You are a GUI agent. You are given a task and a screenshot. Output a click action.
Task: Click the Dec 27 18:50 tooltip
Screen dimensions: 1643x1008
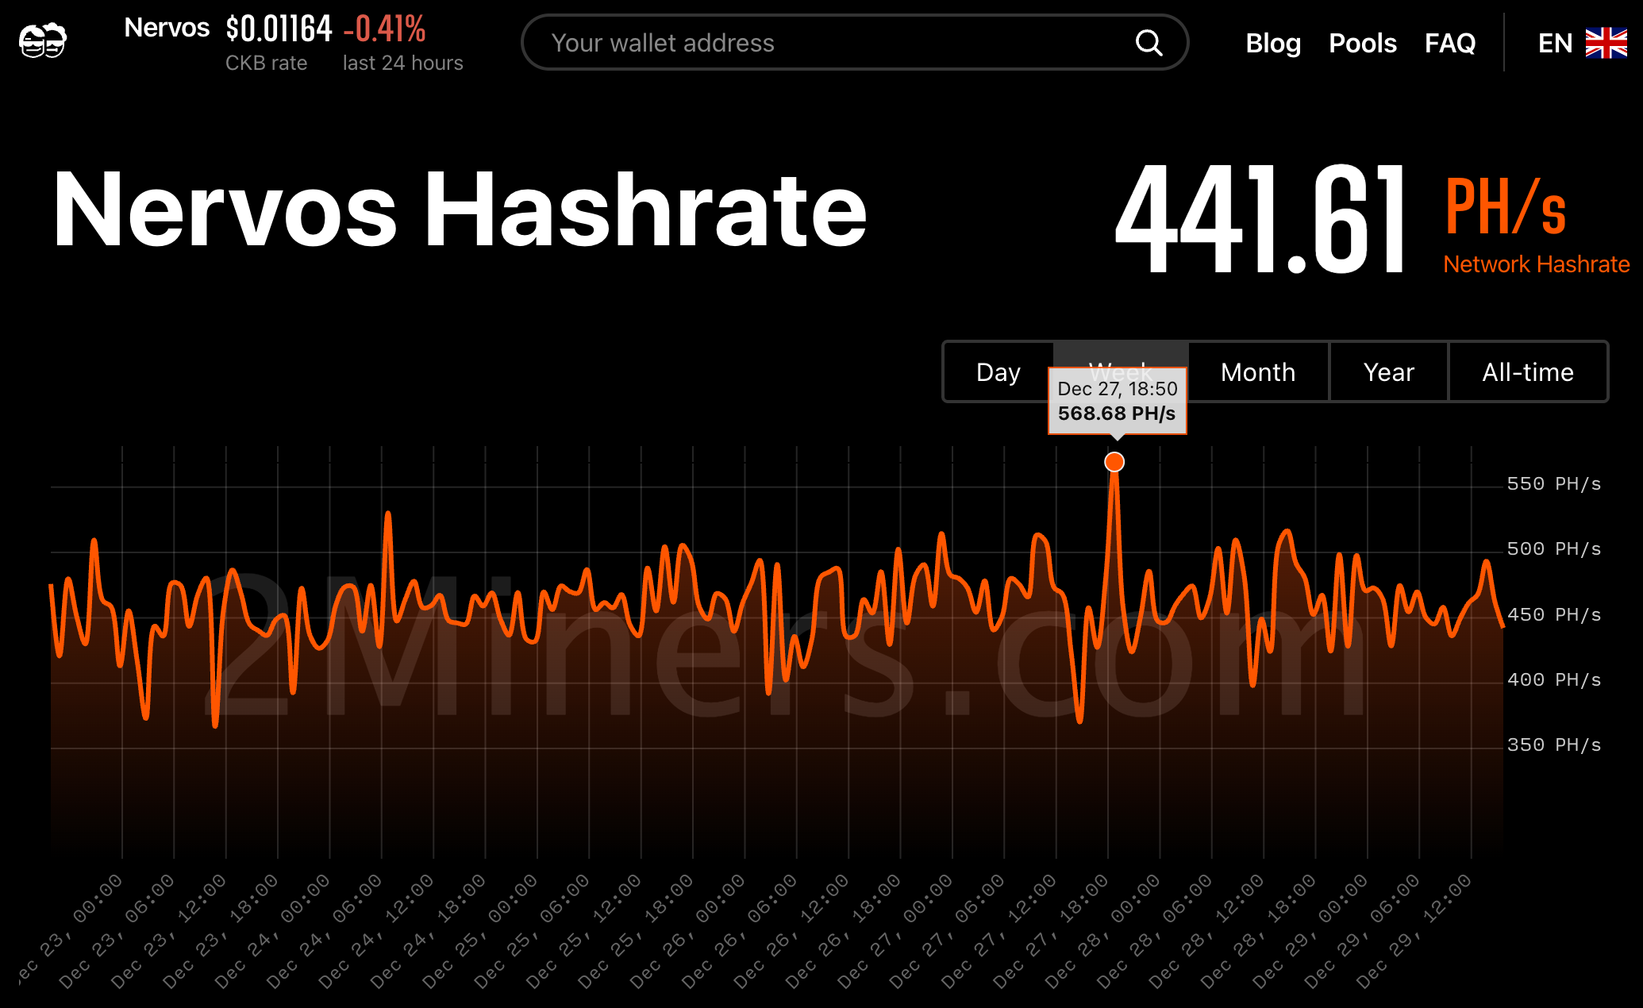[1118, 401]
